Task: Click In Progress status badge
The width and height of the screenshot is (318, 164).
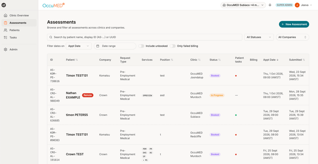Action: [x=217, y=95]
